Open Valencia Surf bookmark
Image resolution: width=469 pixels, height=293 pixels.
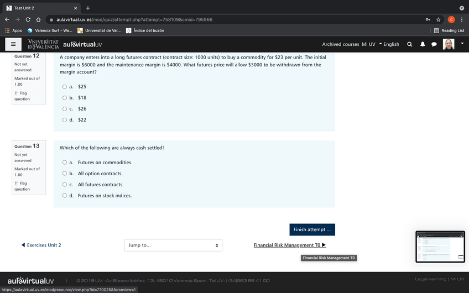tap(50, 30)
